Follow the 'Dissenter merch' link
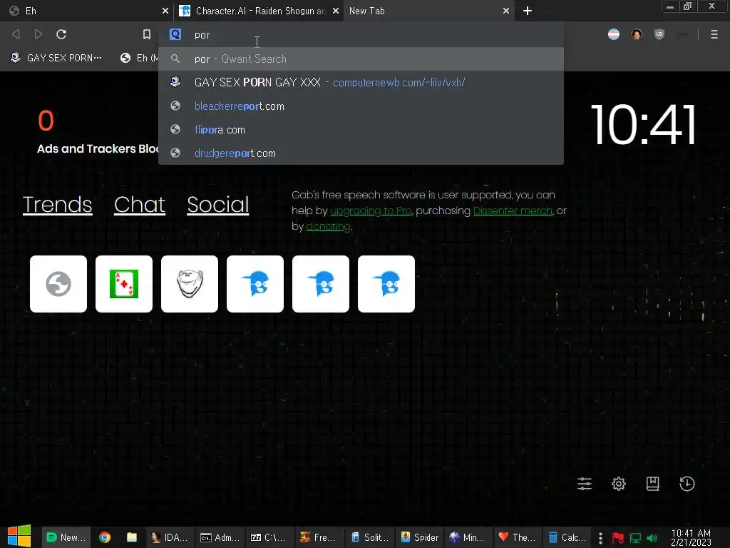This screenshot has height=548, width=730. pos(513,210)
